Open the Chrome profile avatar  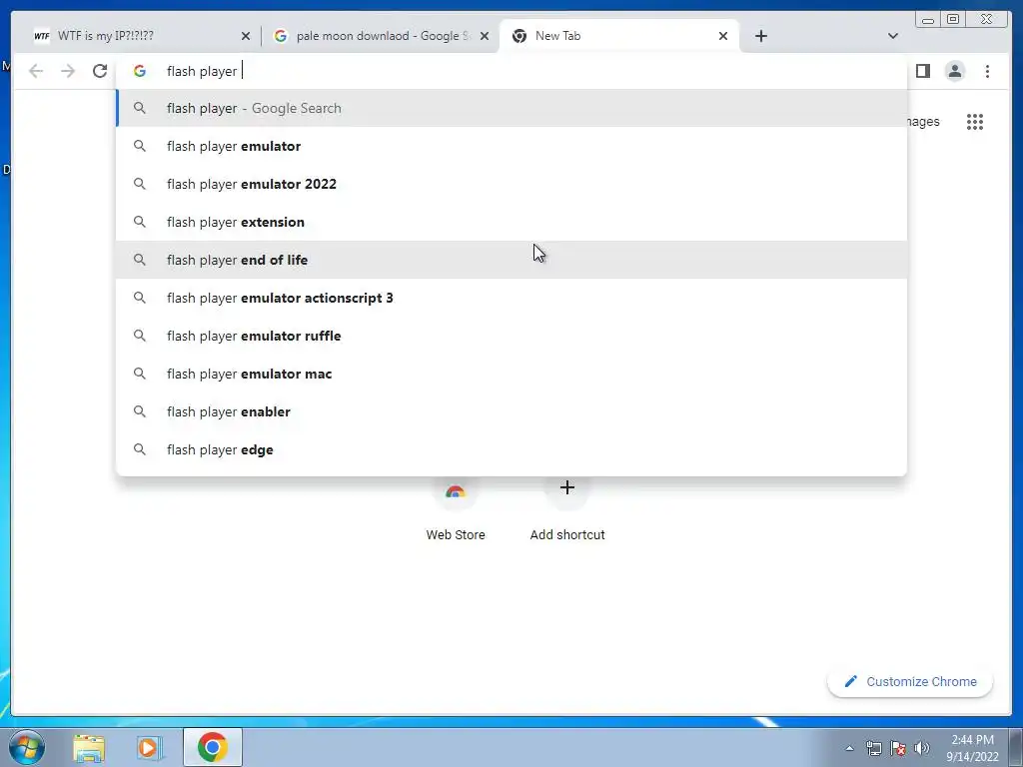tap(954, 71)
